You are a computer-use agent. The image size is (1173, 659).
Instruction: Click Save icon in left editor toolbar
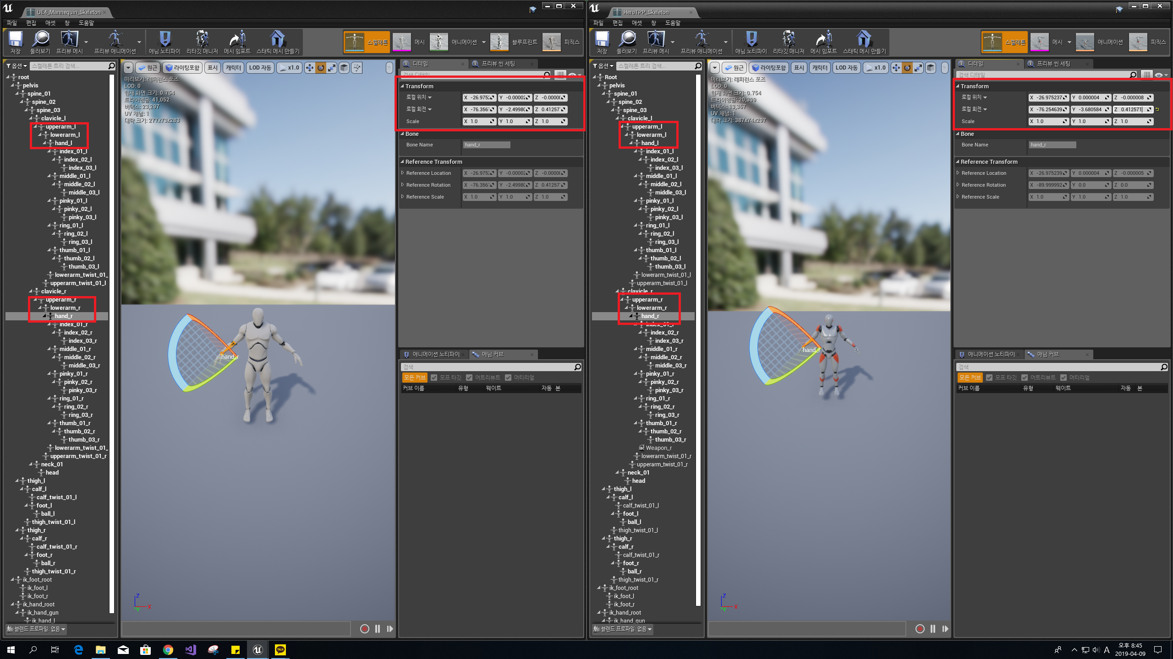[16, 40]
